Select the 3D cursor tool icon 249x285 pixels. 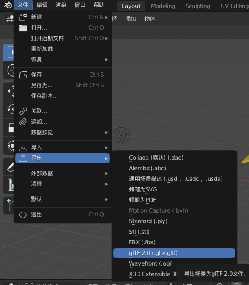(x=9, y=70)
